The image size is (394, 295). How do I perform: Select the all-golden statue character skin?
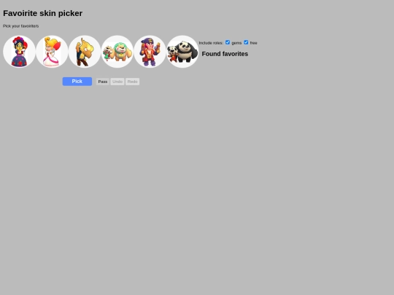(85, 52)
